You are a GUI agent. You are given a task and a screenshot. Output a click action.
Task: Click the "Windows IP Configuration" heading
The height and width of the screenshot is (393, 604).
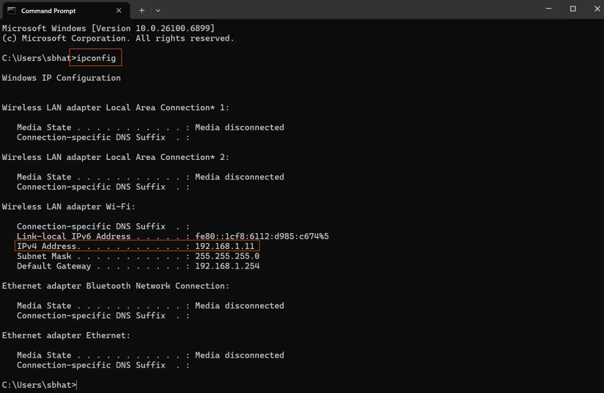tap(61, 78)
